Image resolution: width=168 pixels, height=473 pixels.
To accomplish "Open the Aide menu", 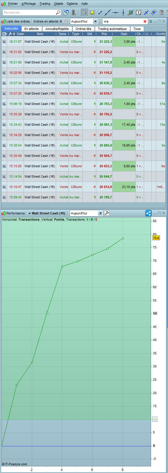I will click(84, 4).
